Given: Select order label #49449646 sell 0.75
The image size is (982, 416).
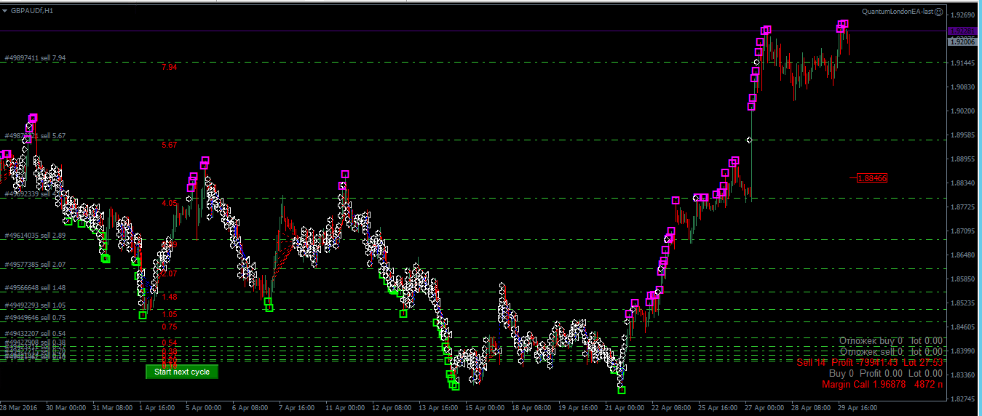Looking at the screenshot, I should pos(35,318).
